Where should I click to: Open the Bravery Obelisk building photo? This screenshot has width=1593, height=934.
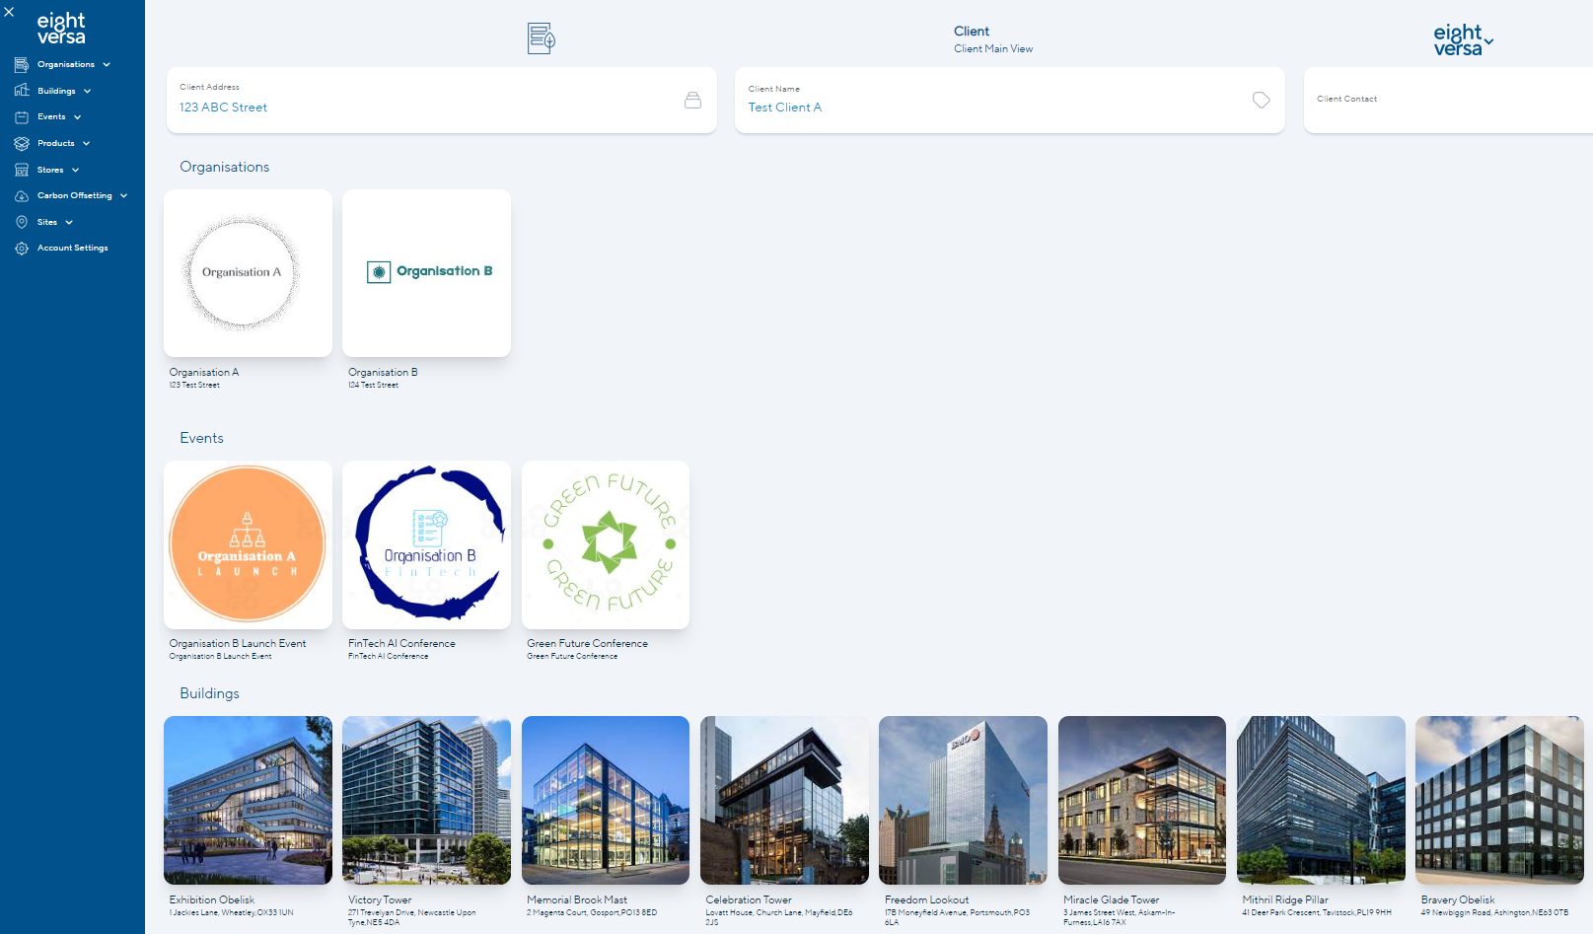(x=1499, y=800)
